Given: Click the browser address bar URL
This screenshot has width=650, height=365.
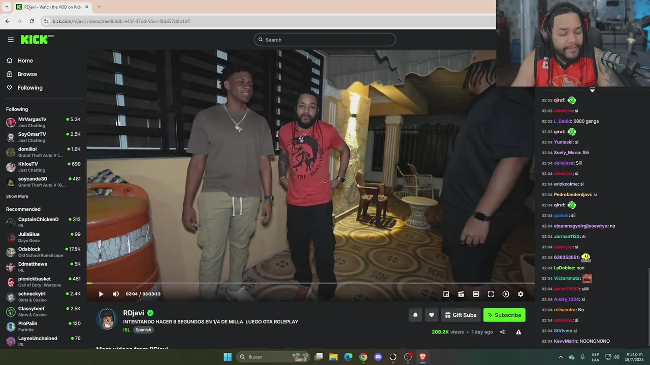Looking at the screenshot, I should [x=121, y=21].
